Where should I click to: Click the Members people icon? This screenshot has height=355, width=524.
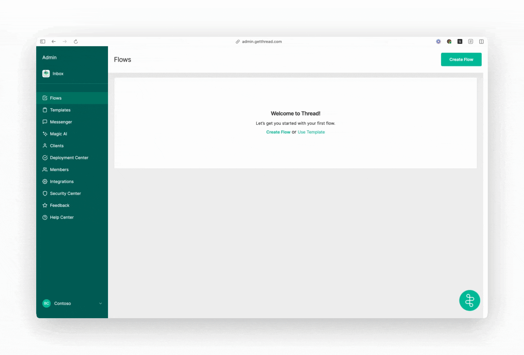45,170
